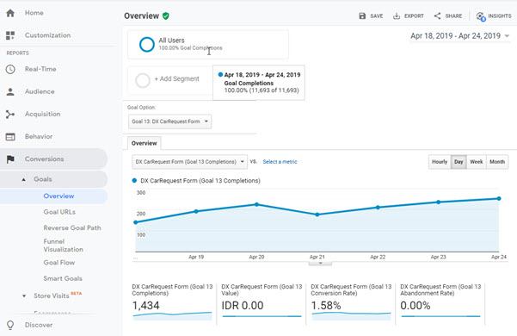Viewport: 517px width, 336px height.
Task: Switch the chart to the Week view
Action: (476, 162)
